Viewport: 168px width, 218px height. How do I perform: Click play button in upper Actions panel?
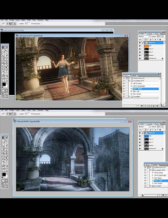[x=146, y=106]
